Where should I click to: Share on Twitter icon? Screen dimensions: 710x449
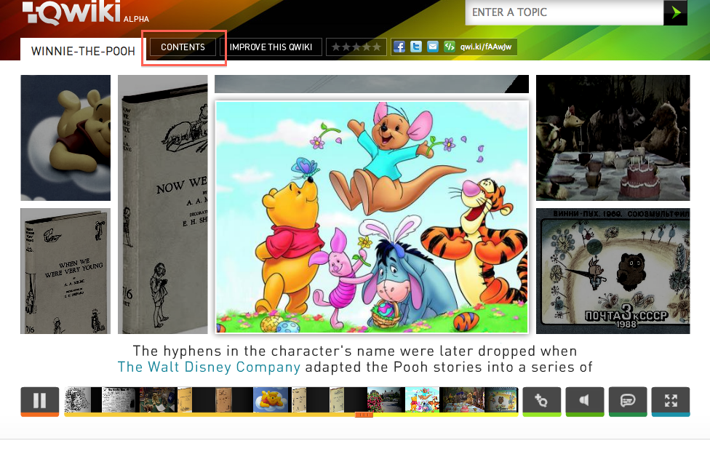(x=415, y=47)
